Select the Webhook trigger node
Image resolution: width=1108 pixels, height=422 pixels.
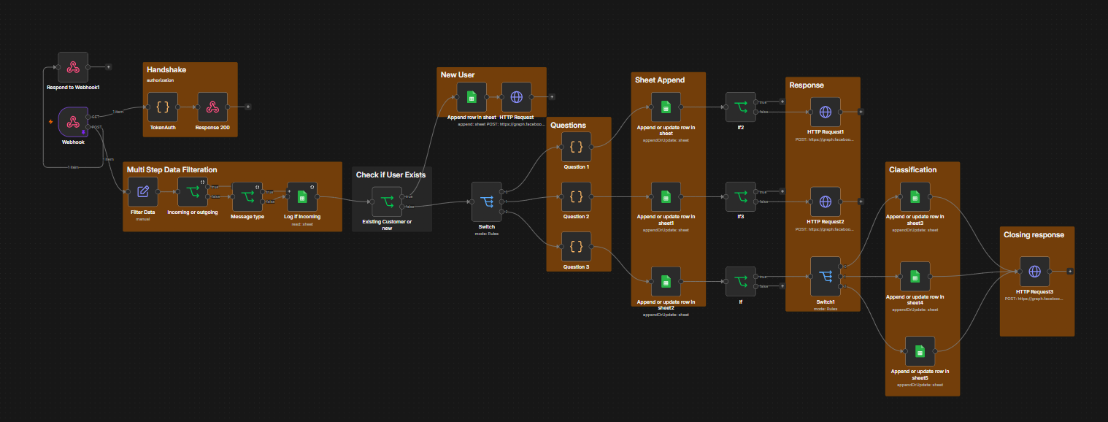(73, 121)
